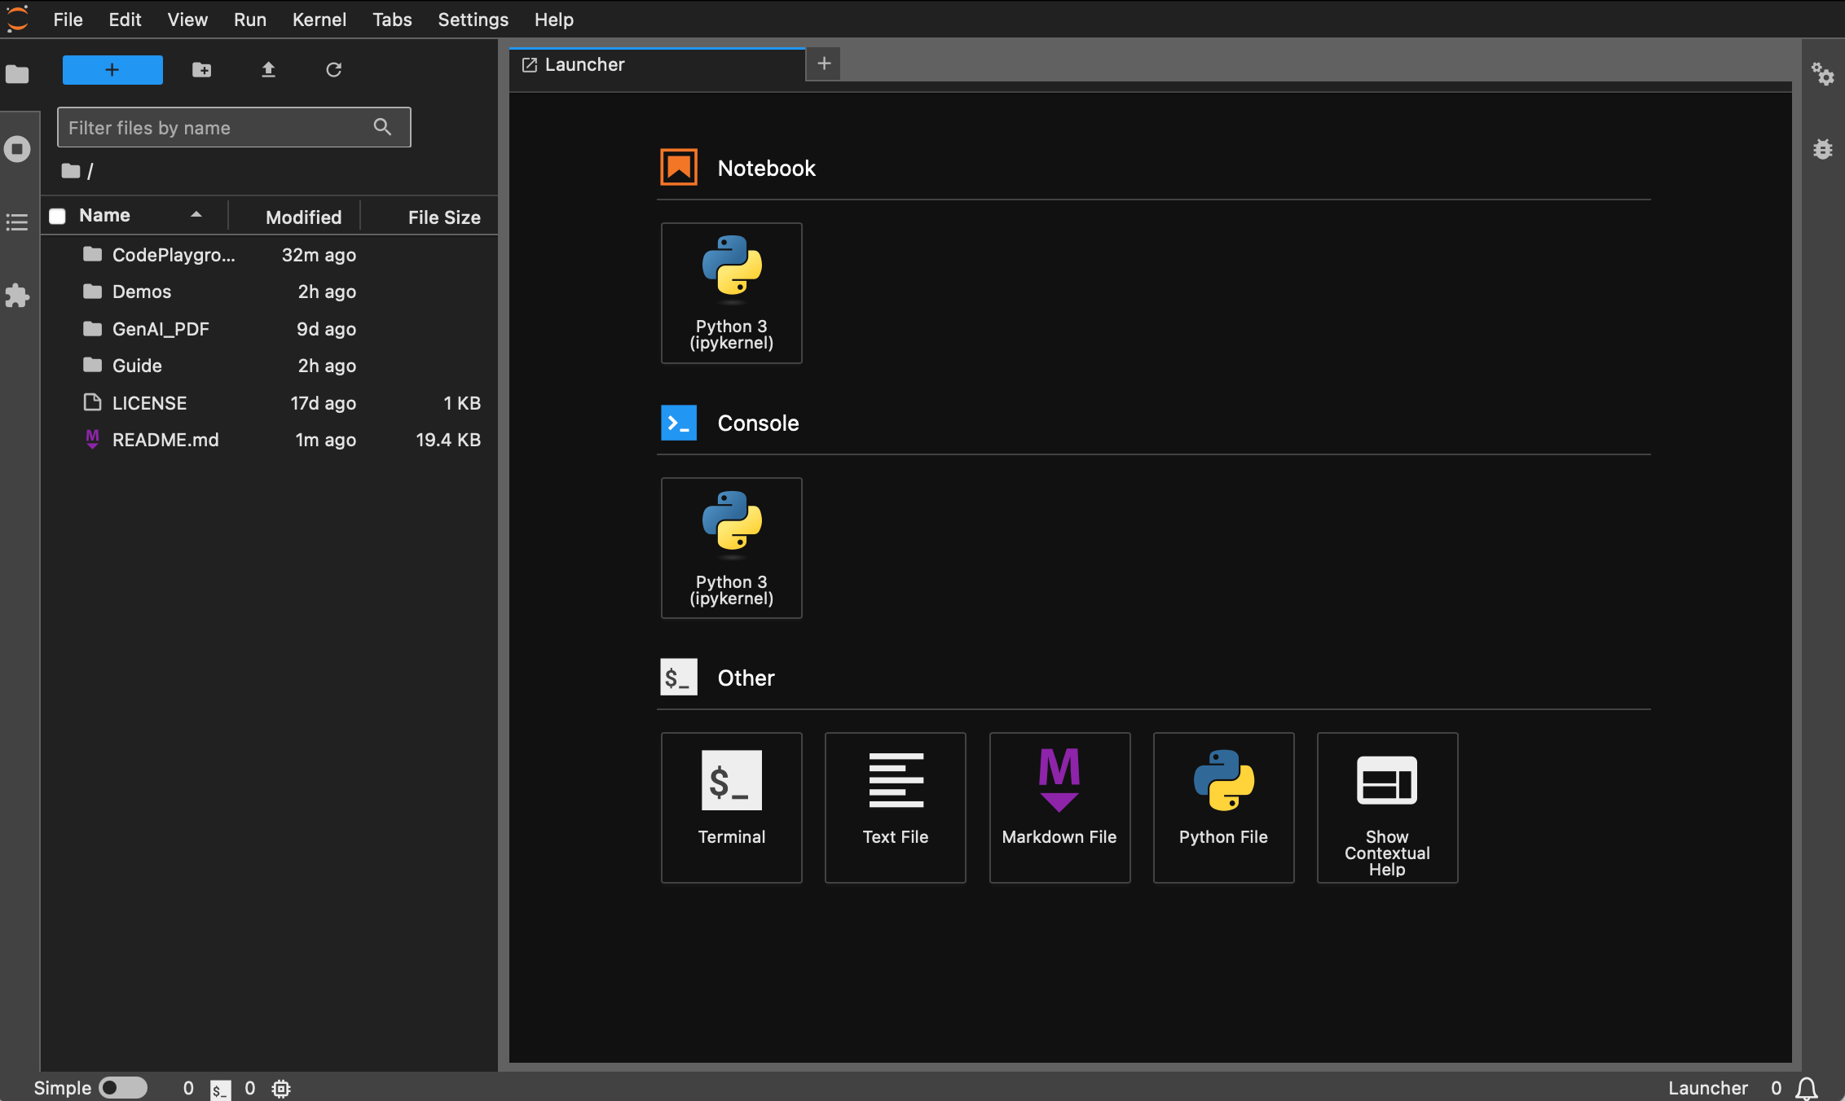Image resolution: width=1845 pixels, height=1101 pixels.
Task: Open the Property Inspector gears icon
Action: coord(1822,75)
